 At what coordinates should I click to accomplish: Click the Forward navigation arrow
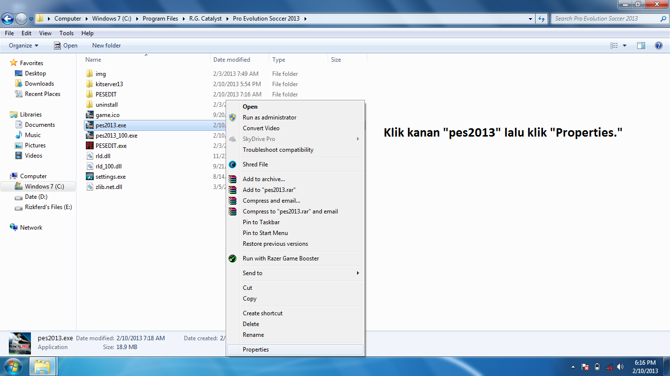tap(22, 19)
